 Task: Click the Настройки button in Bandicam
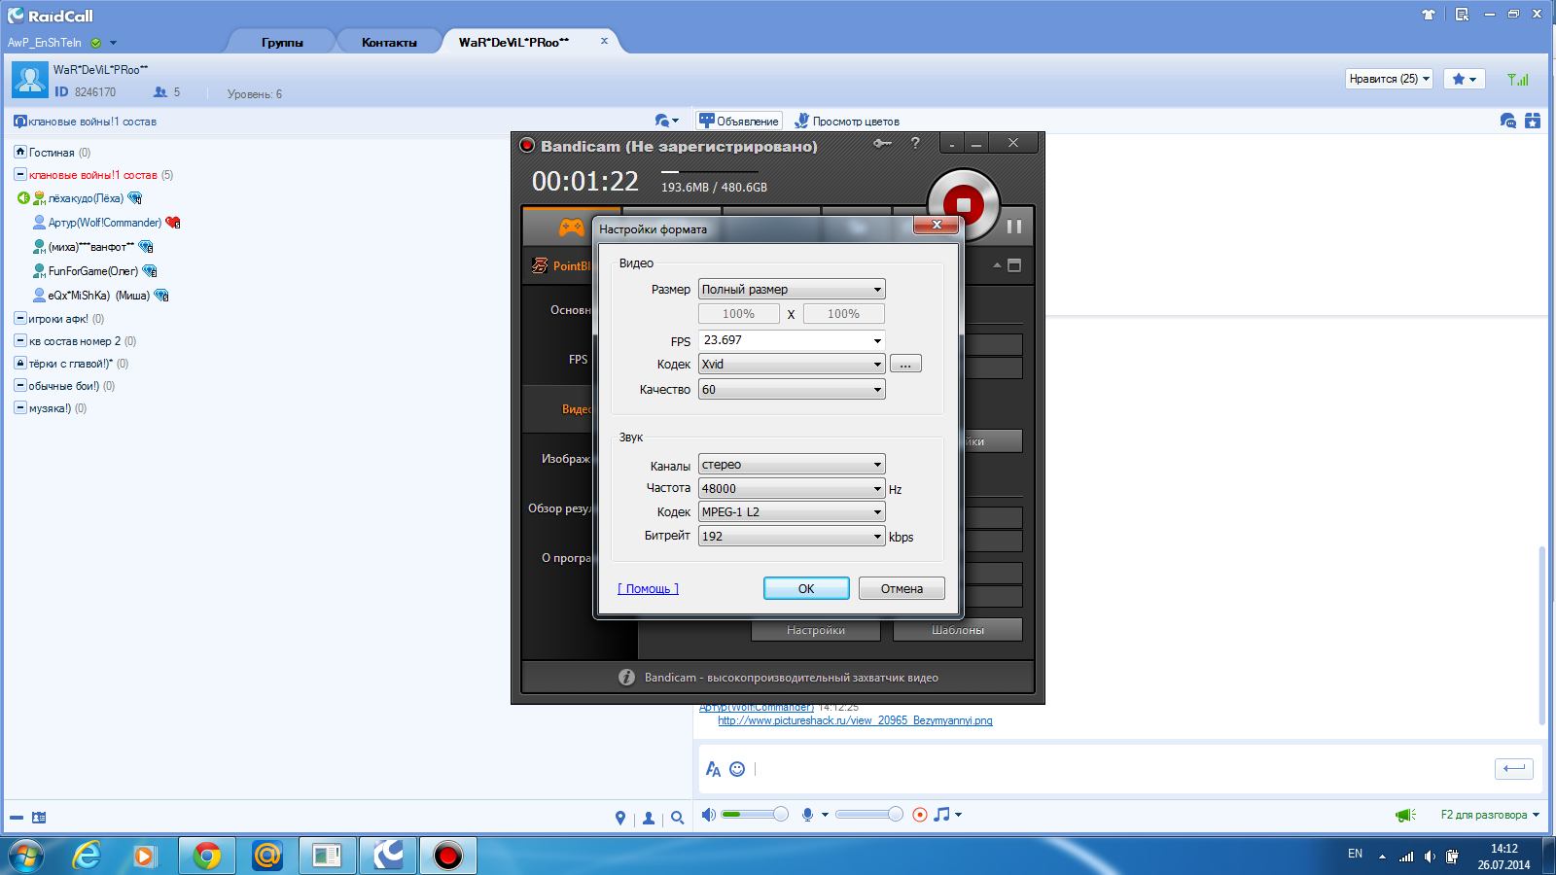(x=815, y=630)
